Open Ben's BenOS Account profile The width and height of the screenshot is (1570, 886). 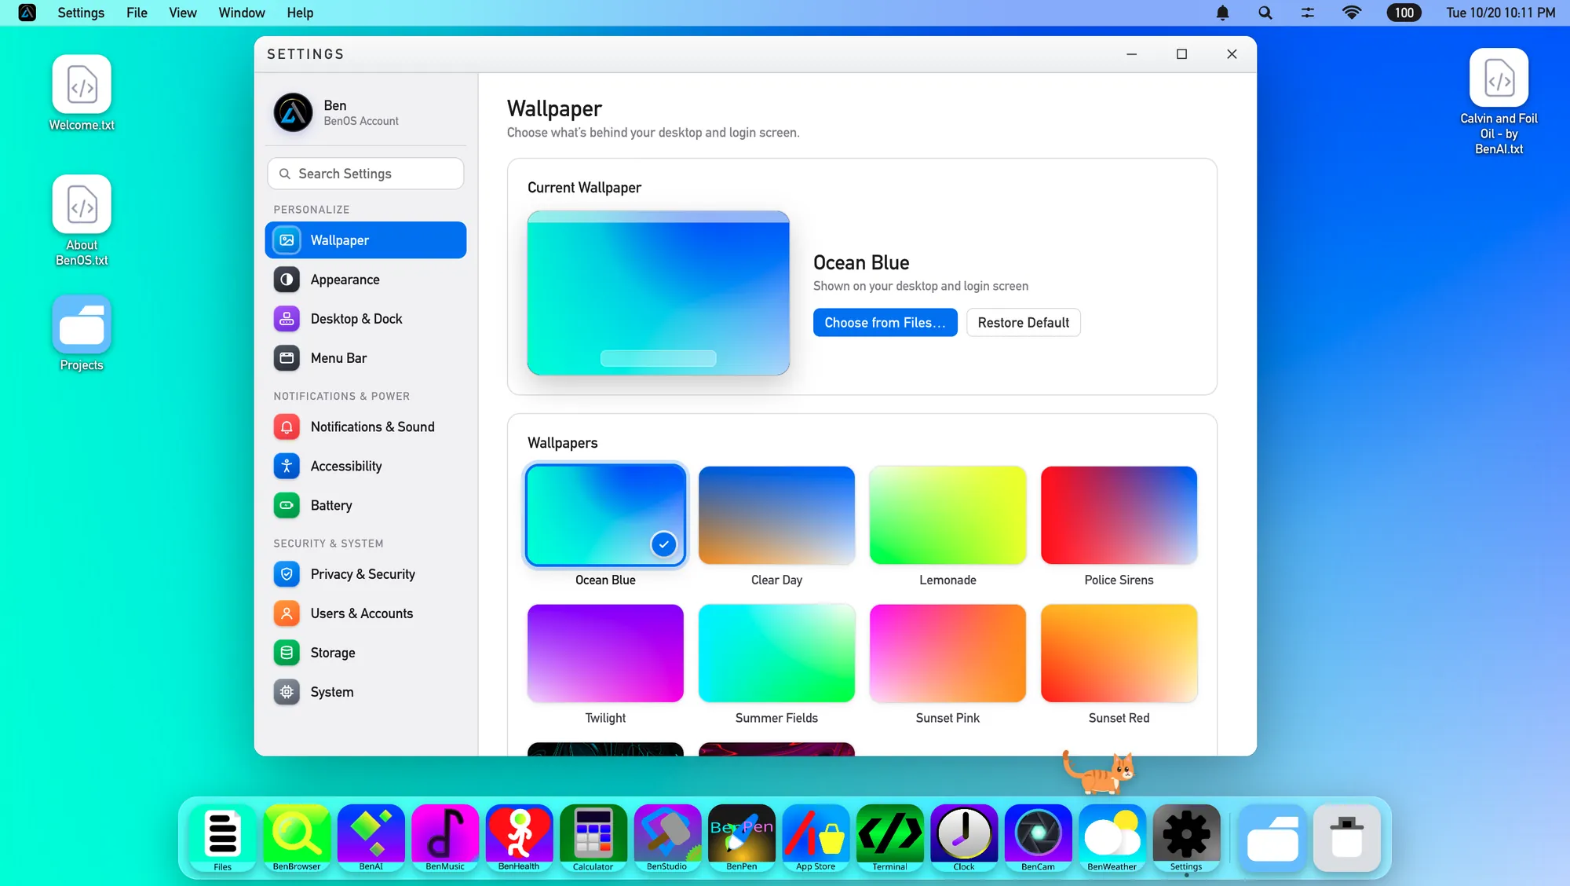(366, 112)
